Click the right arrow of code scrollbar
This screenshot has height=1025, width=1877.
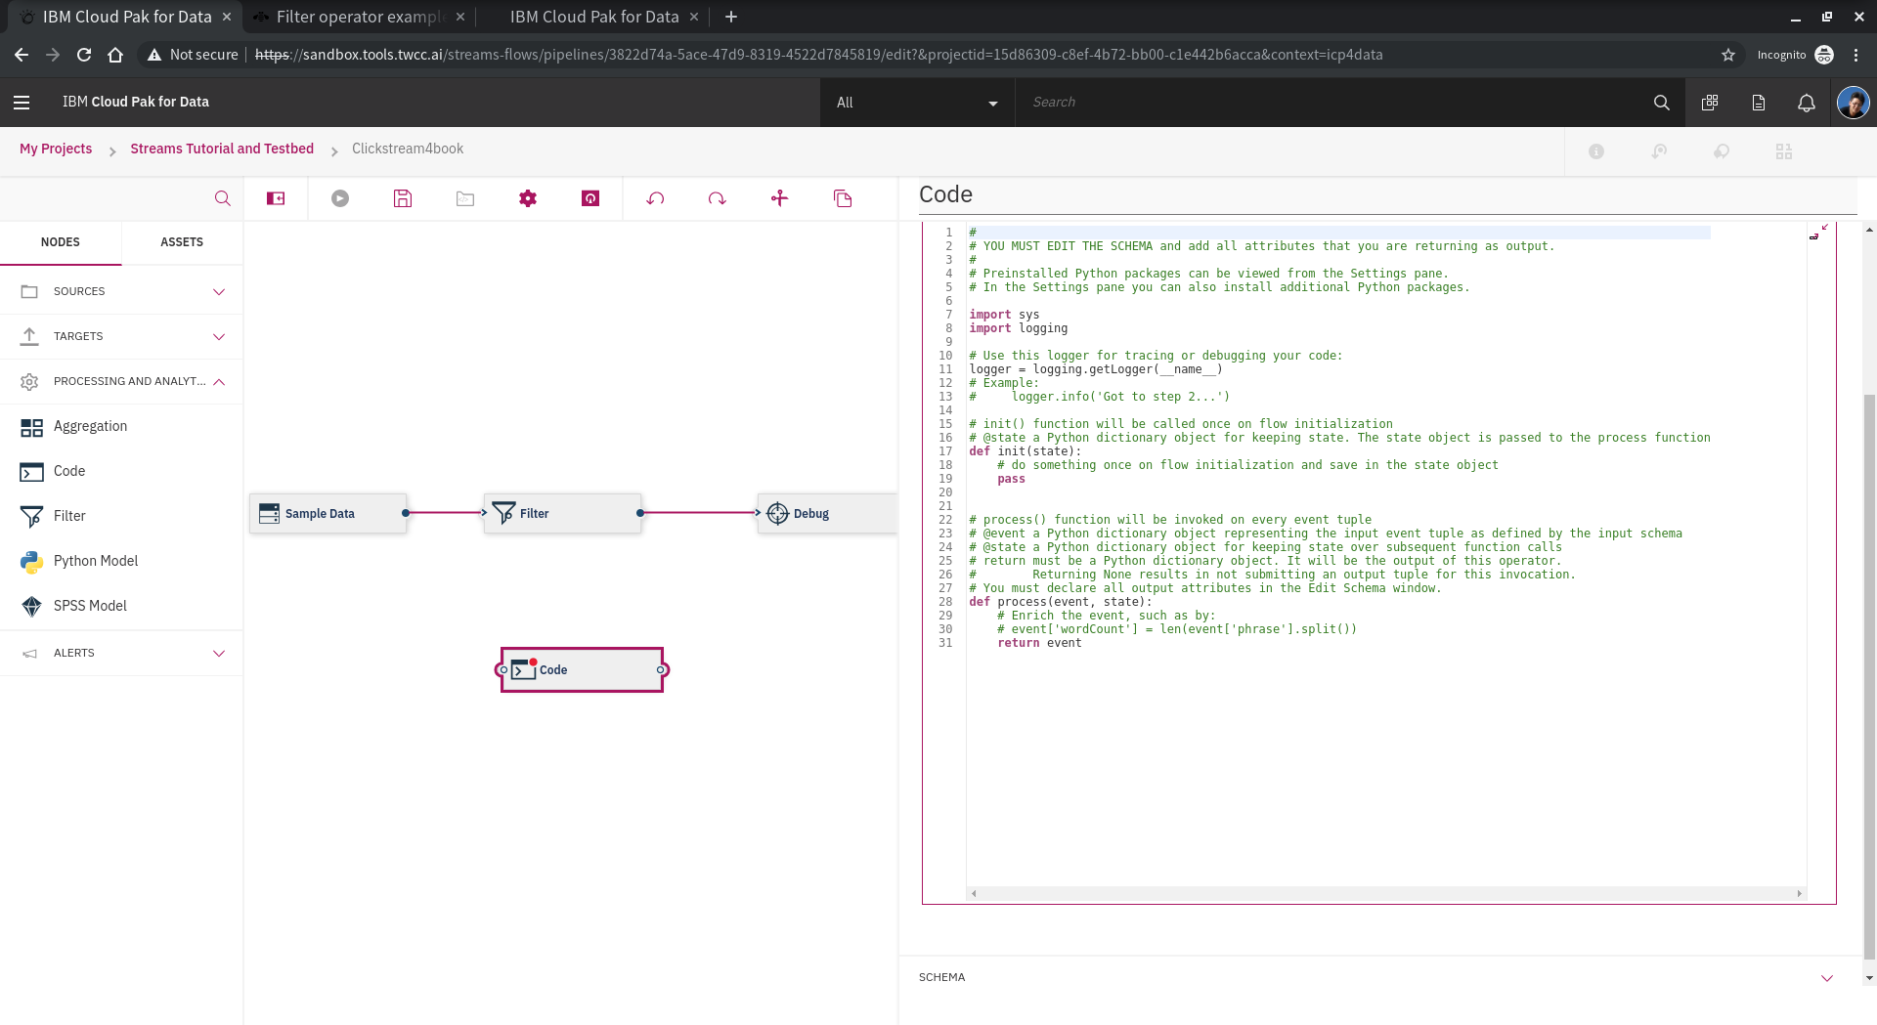click(x=1799, y=893)
